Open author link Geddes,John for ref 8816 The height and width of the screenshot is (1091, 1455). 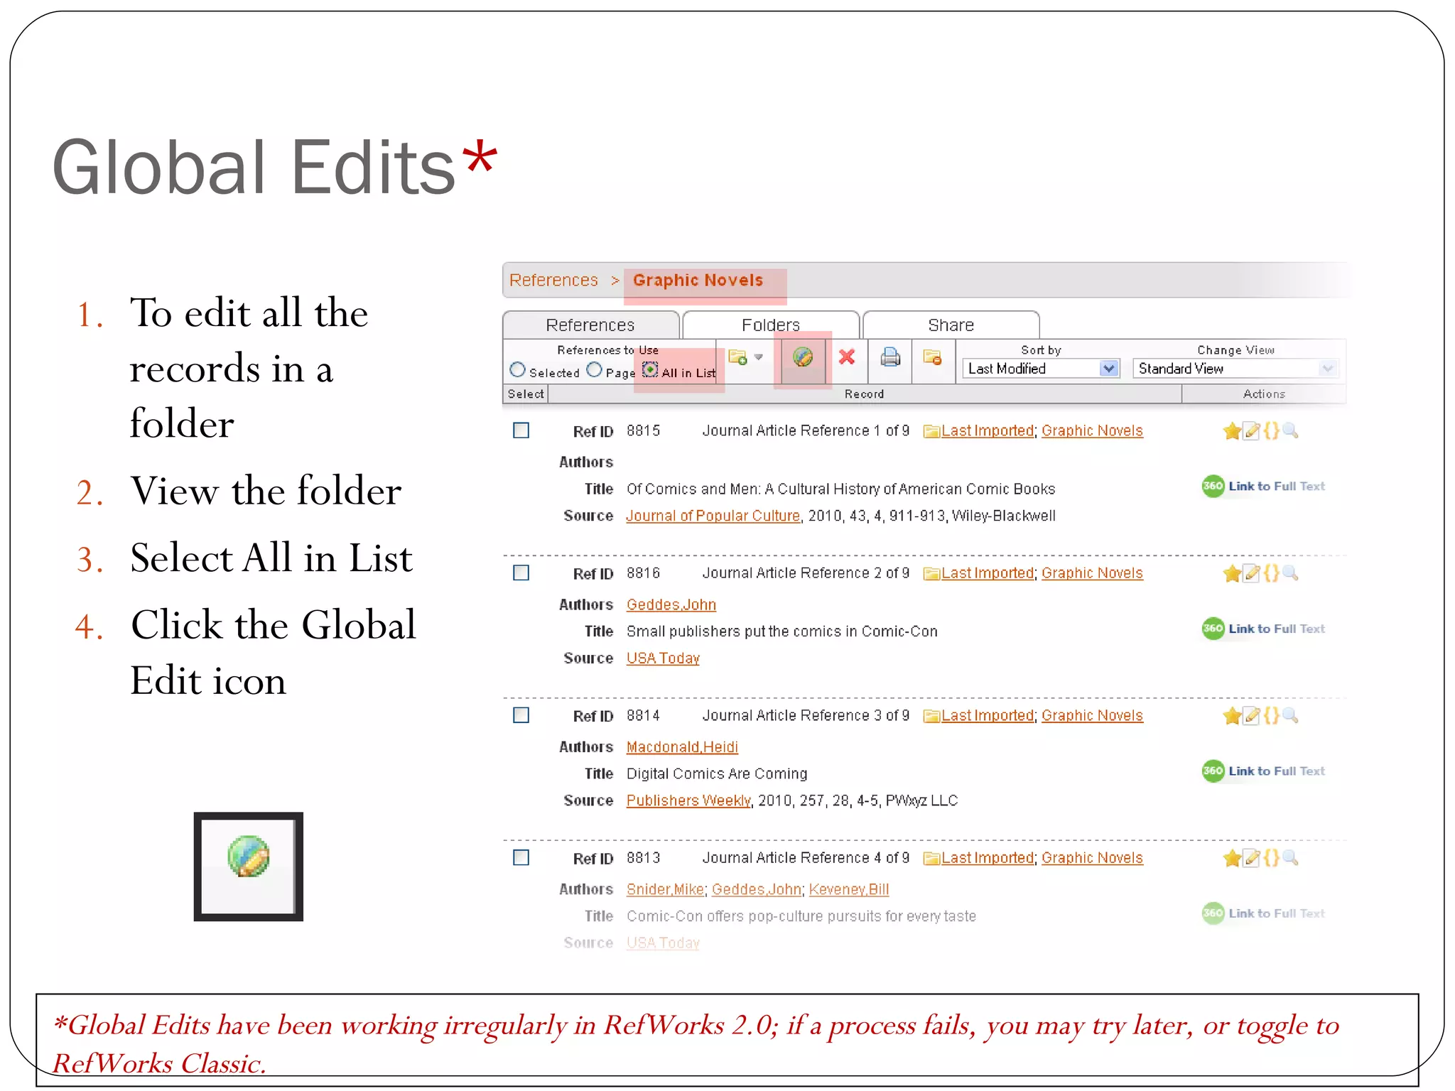671,604
